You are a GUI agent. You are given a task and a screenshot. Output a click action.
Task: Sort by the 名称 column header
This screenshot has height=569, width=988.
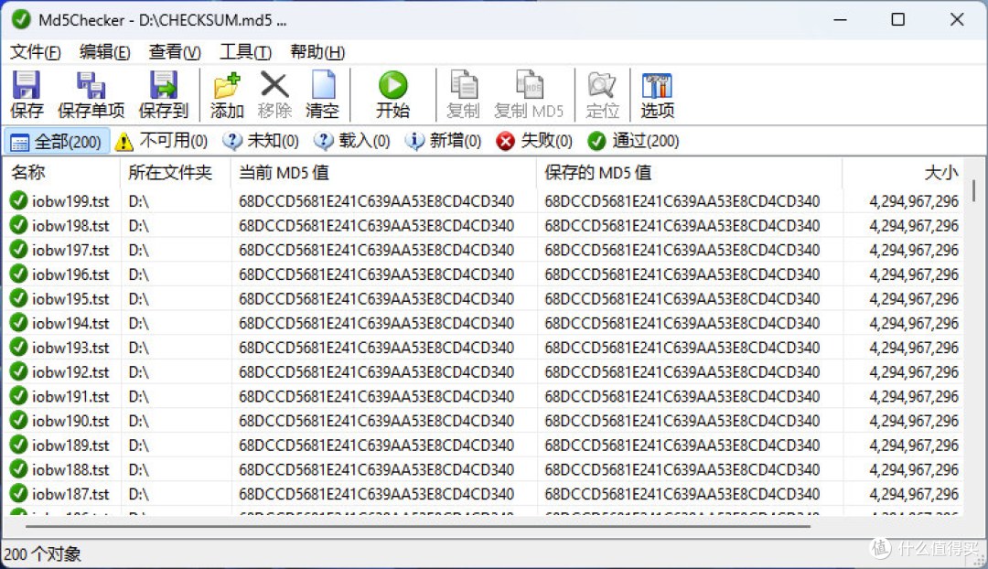point(62,172)
